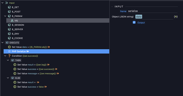Click the data tag in Object field
Screen dimensions: 183x96
(x=139, y=17)
